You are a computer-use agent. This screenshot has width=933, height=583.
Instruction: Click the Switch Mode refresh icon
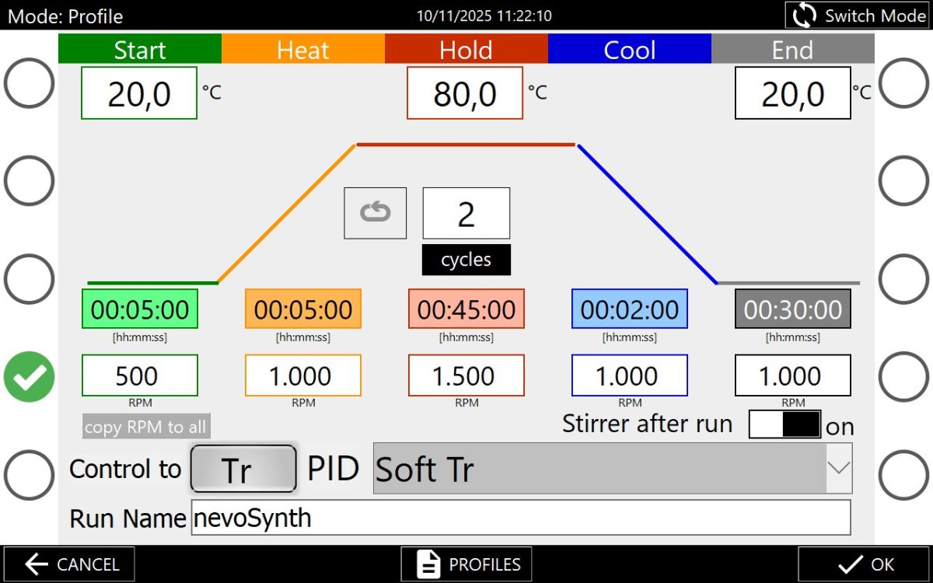coord(805,16)
